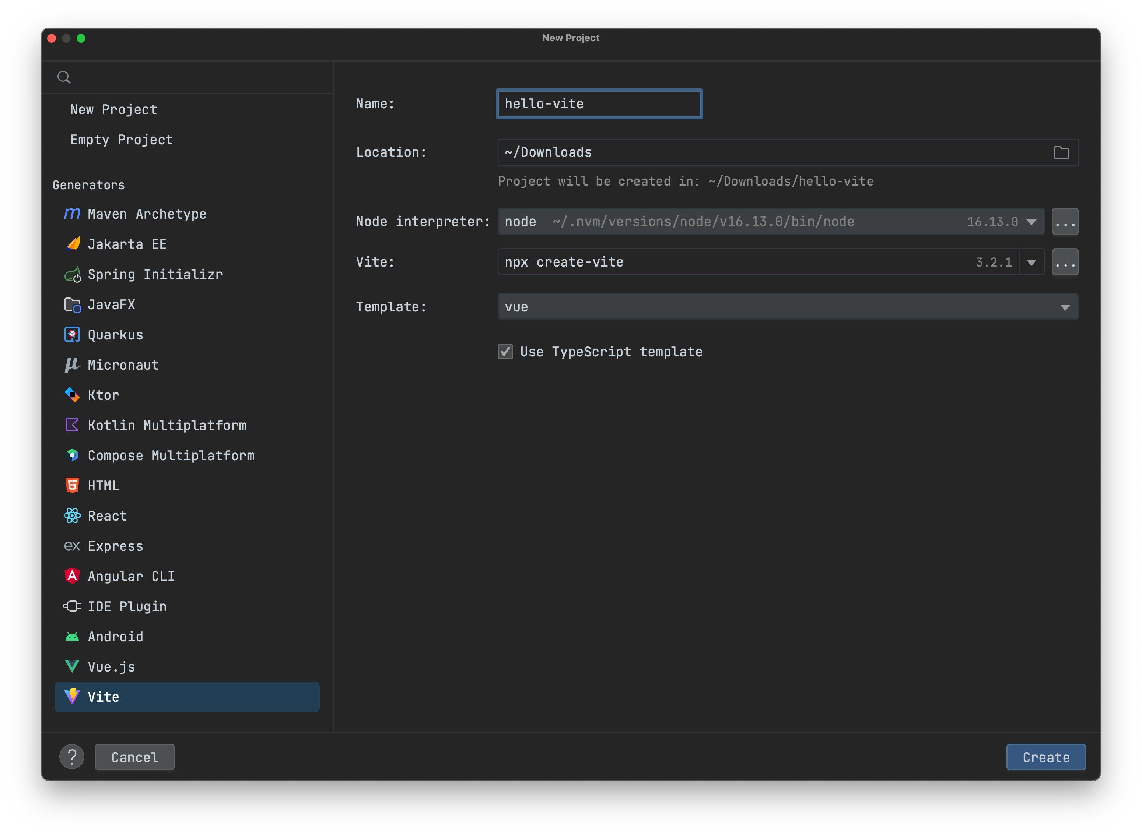Click the generator search magnifier
This screenshot has width=1142, height=835.
(x=64, y=77)
